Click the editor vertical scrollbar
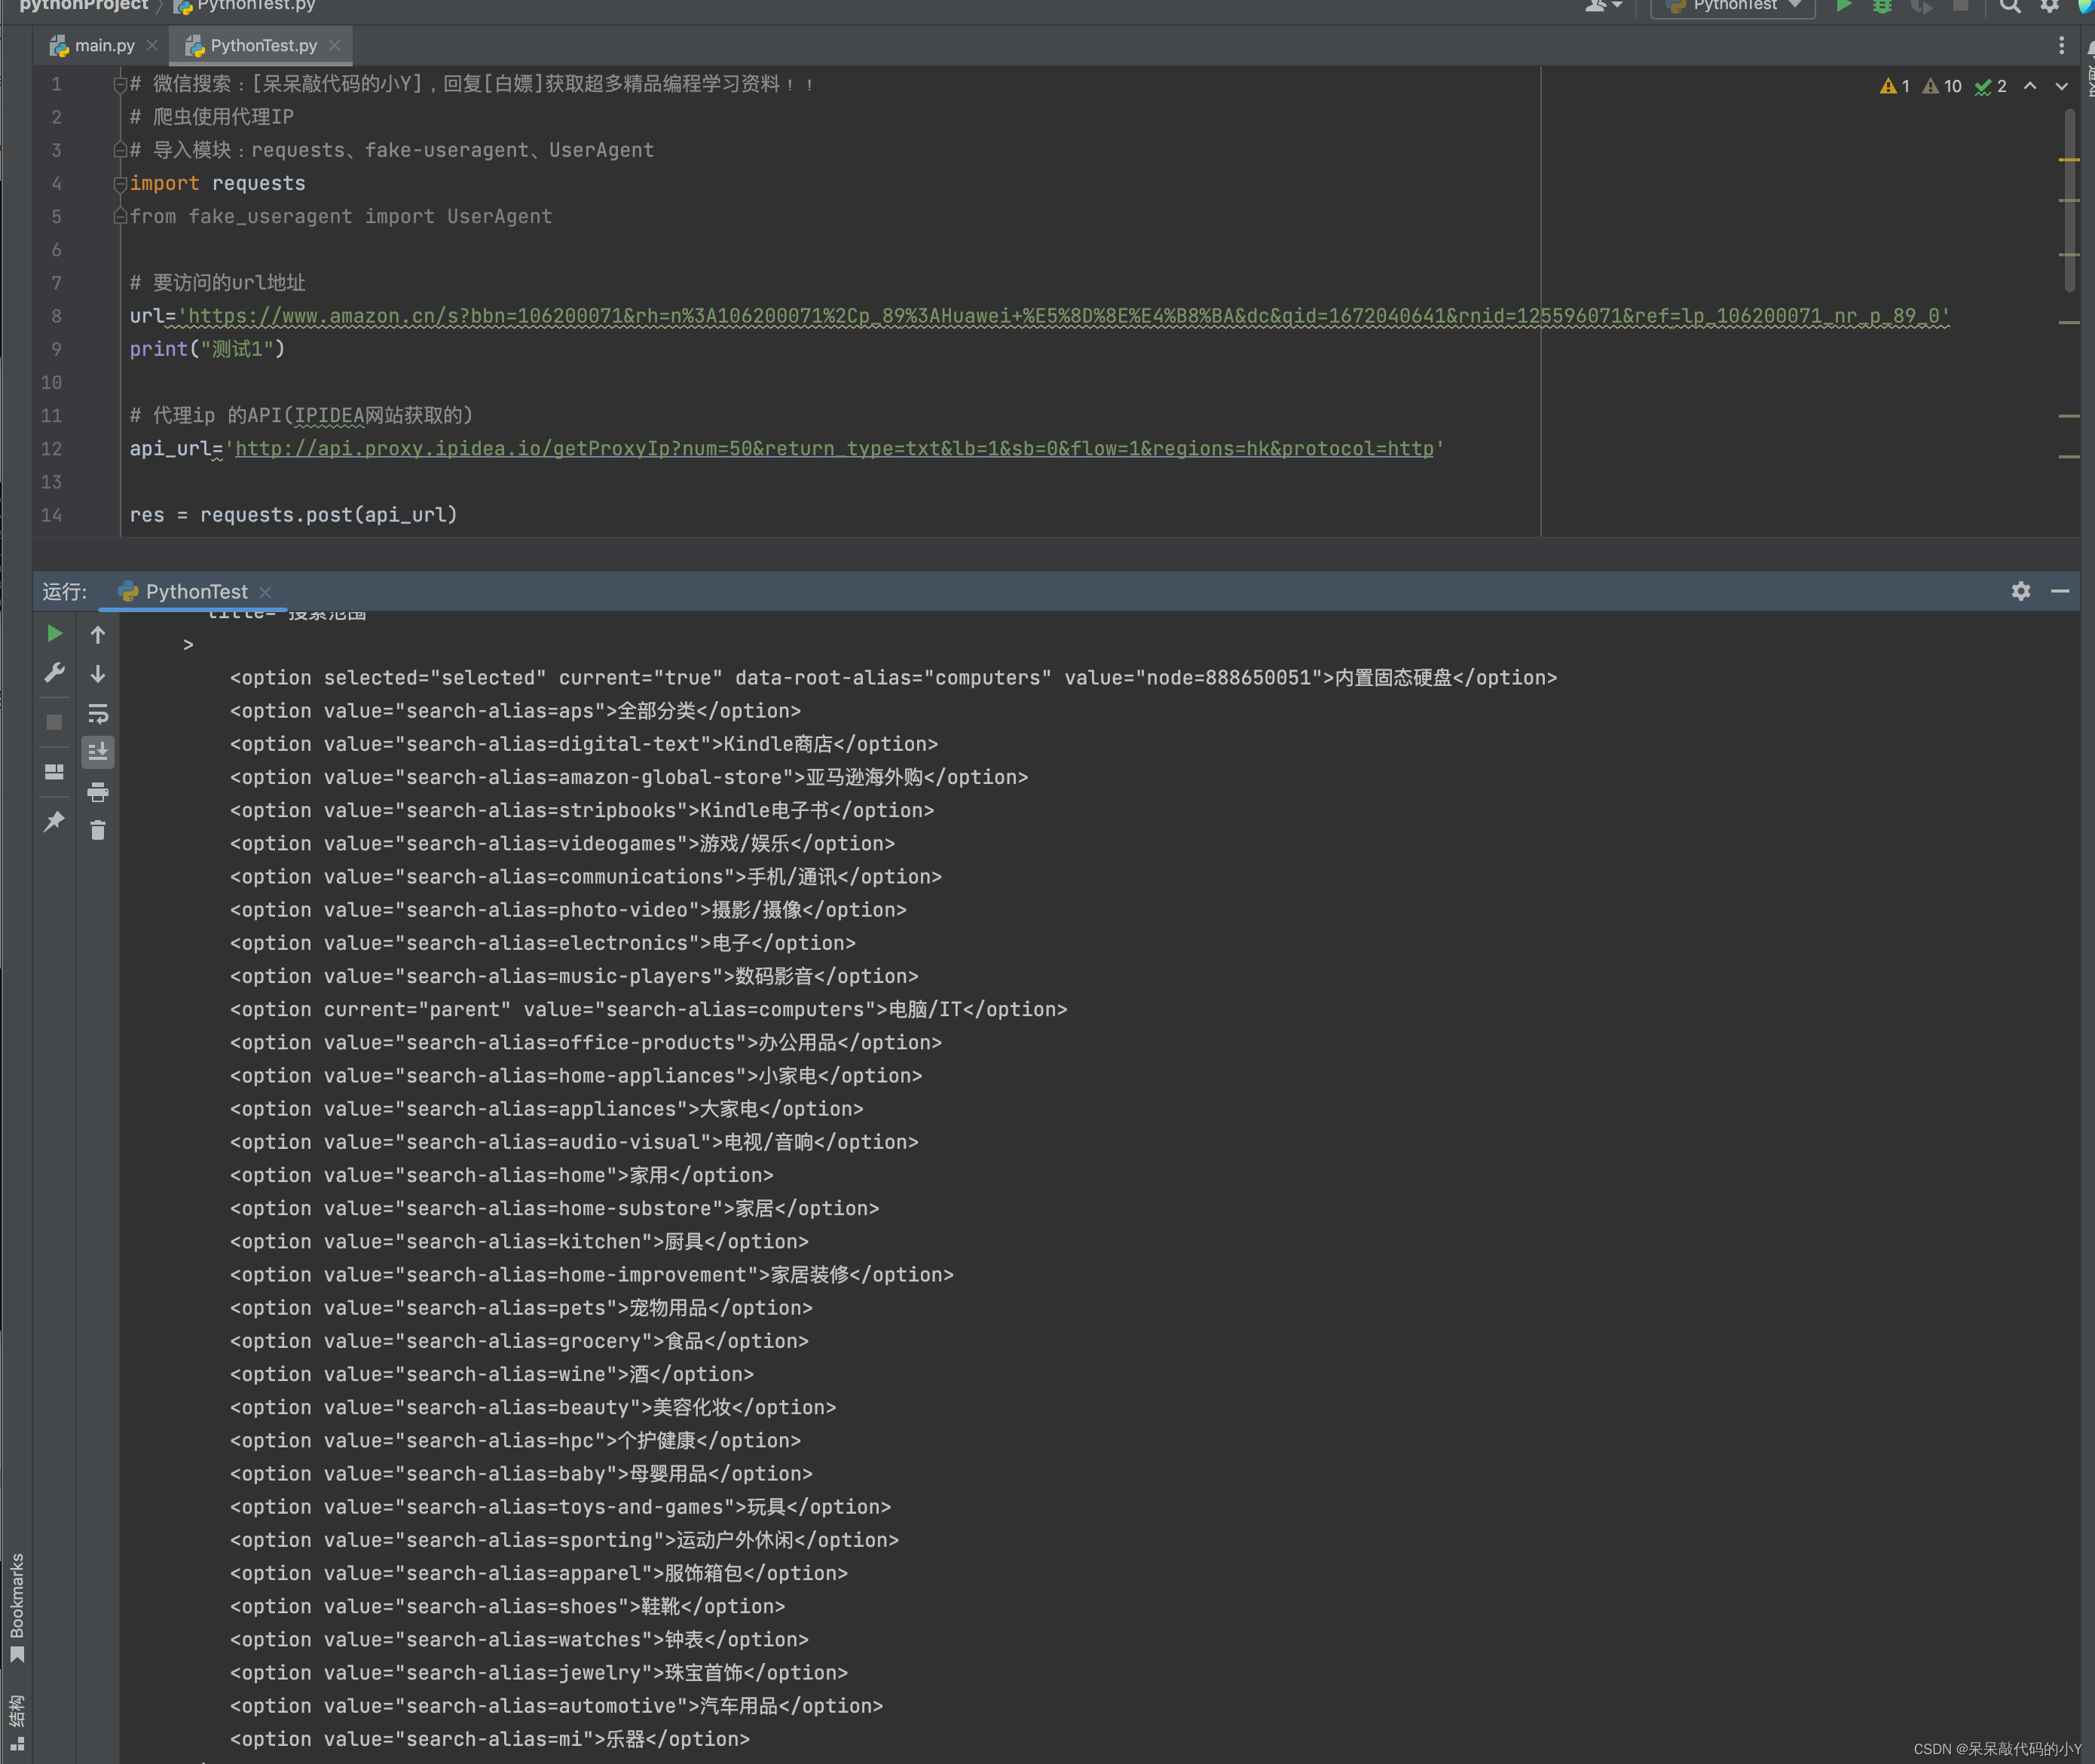 point(2069,200)
